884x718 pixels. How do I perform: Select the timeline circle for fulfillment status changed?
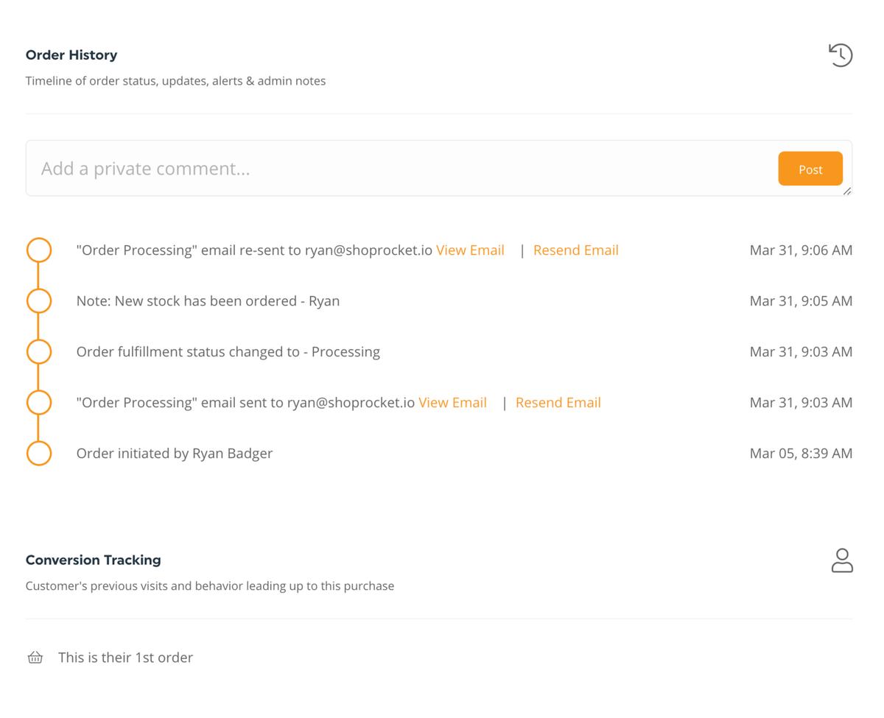click(39, 351)
